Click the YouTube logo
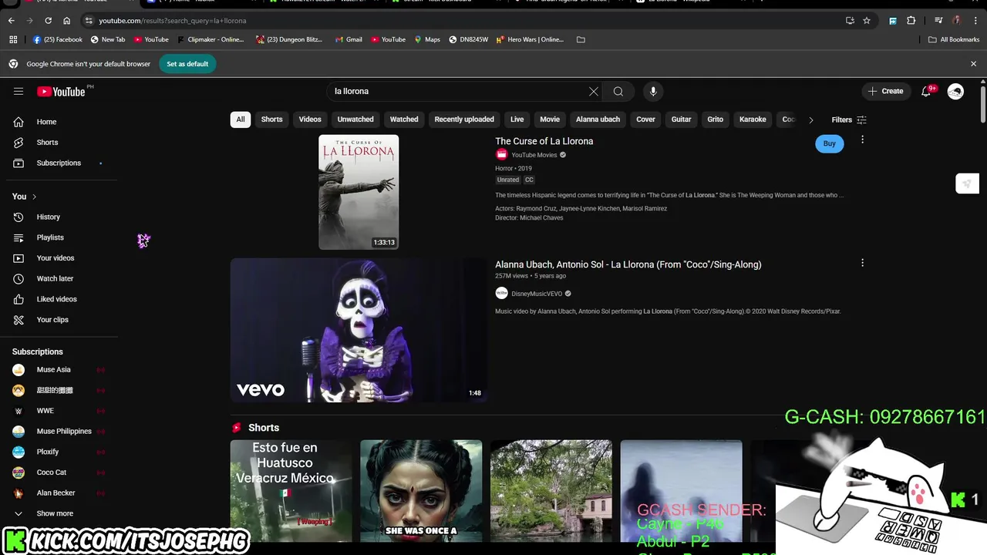The image size is (987, 555). pyautogui.click(x=62, y=92)
